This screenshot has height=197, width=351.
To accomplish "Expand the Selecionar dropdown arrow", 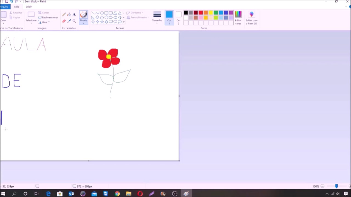I will coord(31,23).
